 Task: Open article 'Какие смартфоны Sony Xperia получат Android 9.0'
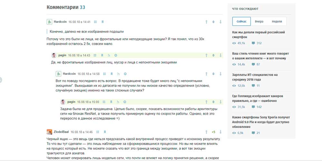[261, 122]
